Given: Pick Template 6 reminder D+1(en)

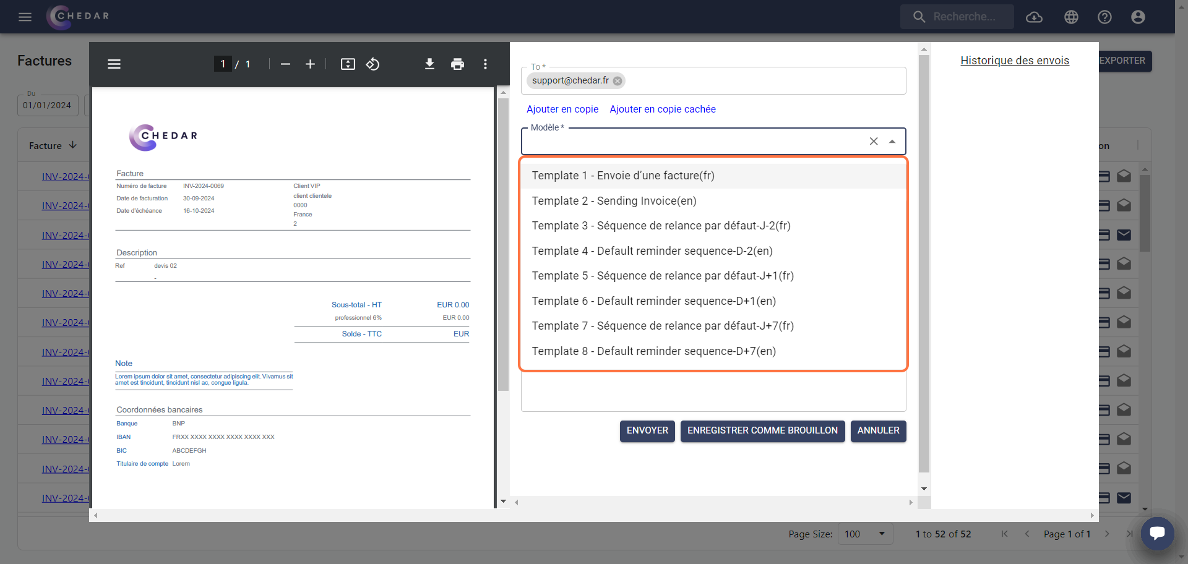Looking at the screenshot, I should pyautogui.click(x=713, y=301).
